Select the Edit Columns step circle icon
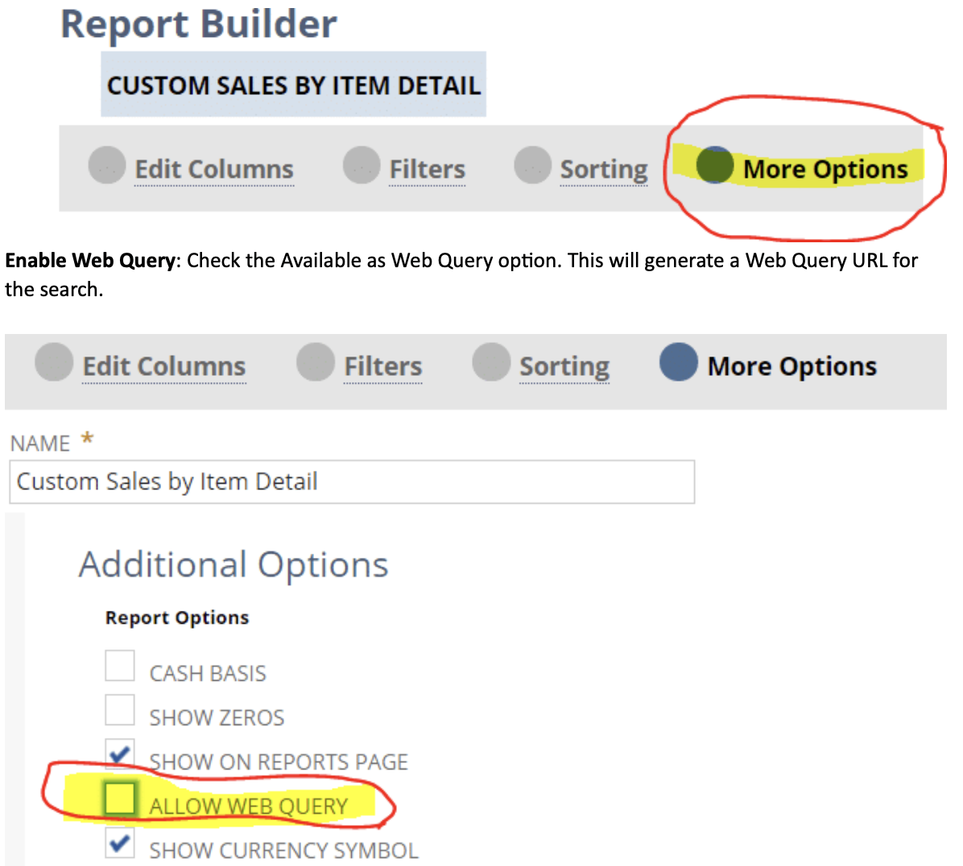This screenshot has height=866, width=963. [x=106, y=167]
